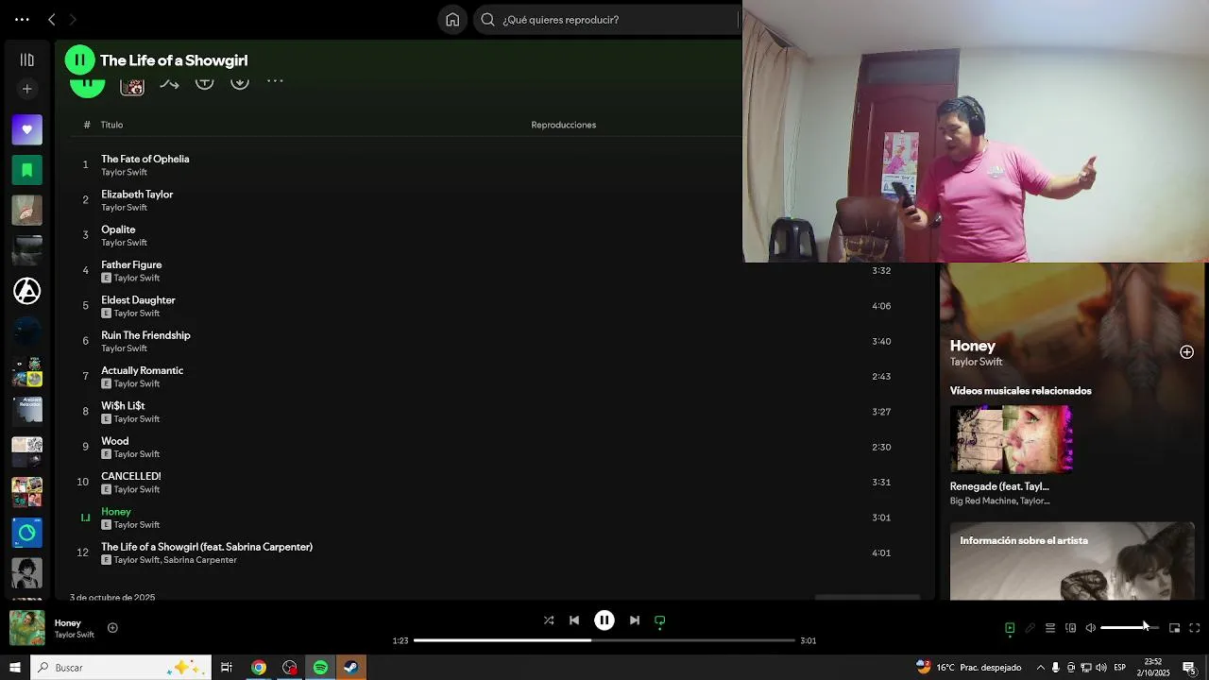
Task: Open Taylor Swift link in now playing panel
Action: pos(976,362)
